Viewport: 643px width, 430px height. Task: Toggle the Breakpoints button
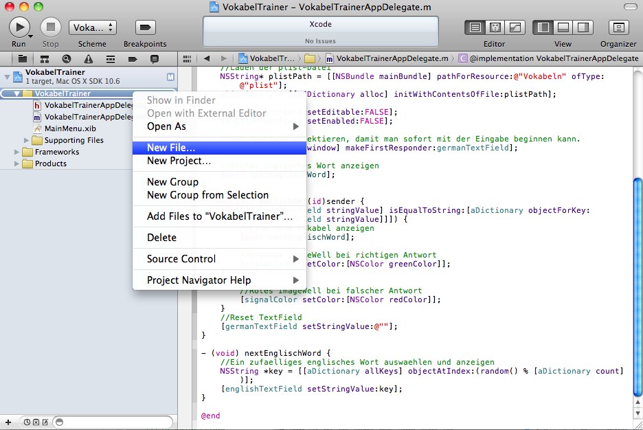[144, 27]
